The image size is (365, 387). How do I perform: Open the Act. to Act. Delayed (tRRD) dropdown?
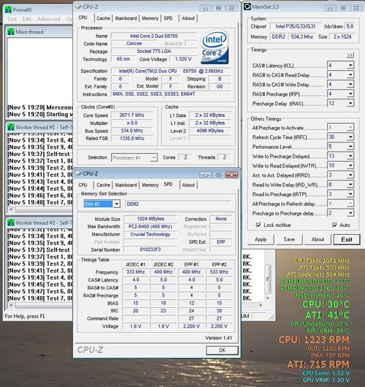pos(350,175)
